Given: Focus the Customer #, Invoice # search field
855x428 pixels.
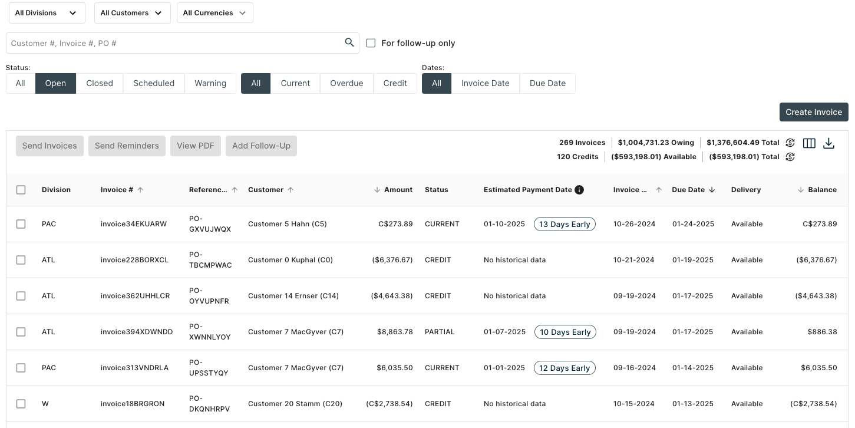Looking at the screenshot, I should point(174,43).
